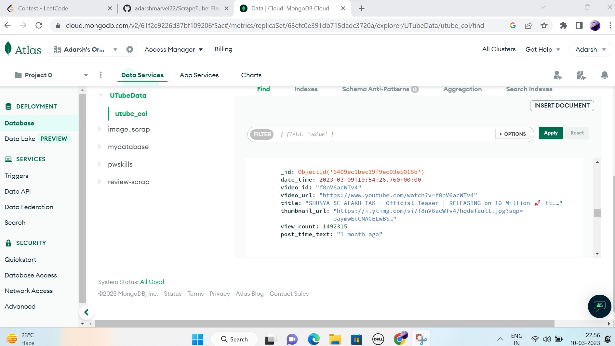Image resolution: width=615 pixels, height=346 pixels.
Task: Click the Google icon in address bar
Action: click(x=513, y=25)
